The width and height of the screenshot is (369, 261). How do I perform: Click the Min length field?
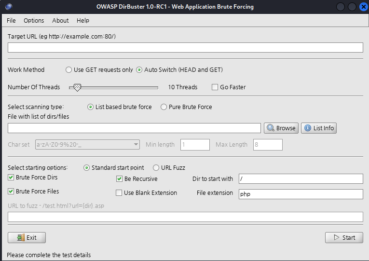(195, 145)
